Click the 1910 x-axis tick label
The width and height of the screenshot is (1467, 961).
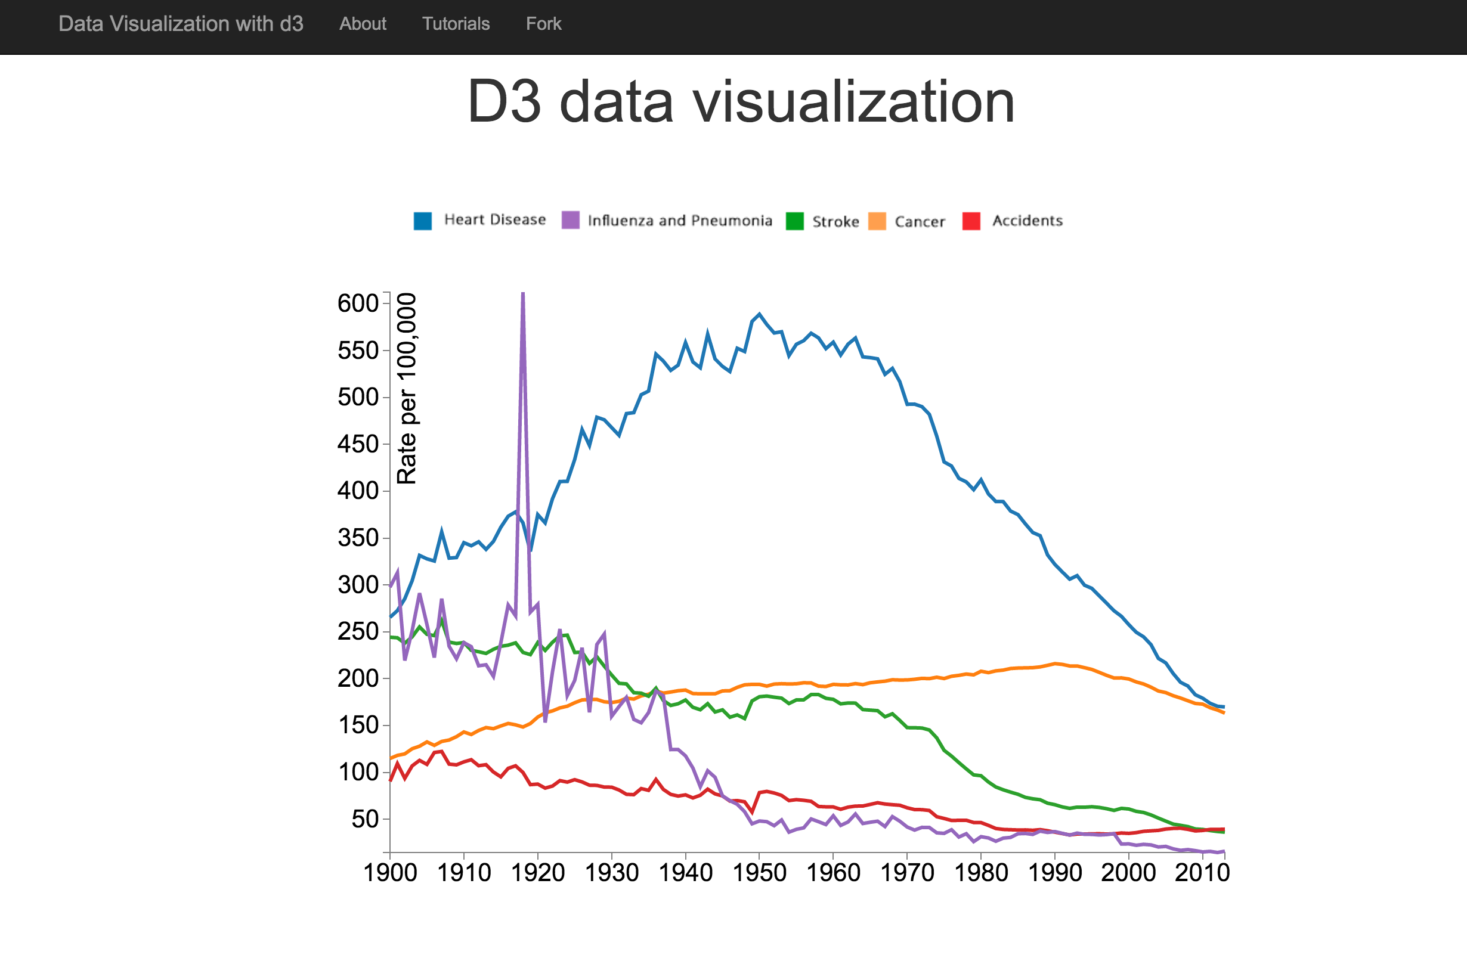464,873
